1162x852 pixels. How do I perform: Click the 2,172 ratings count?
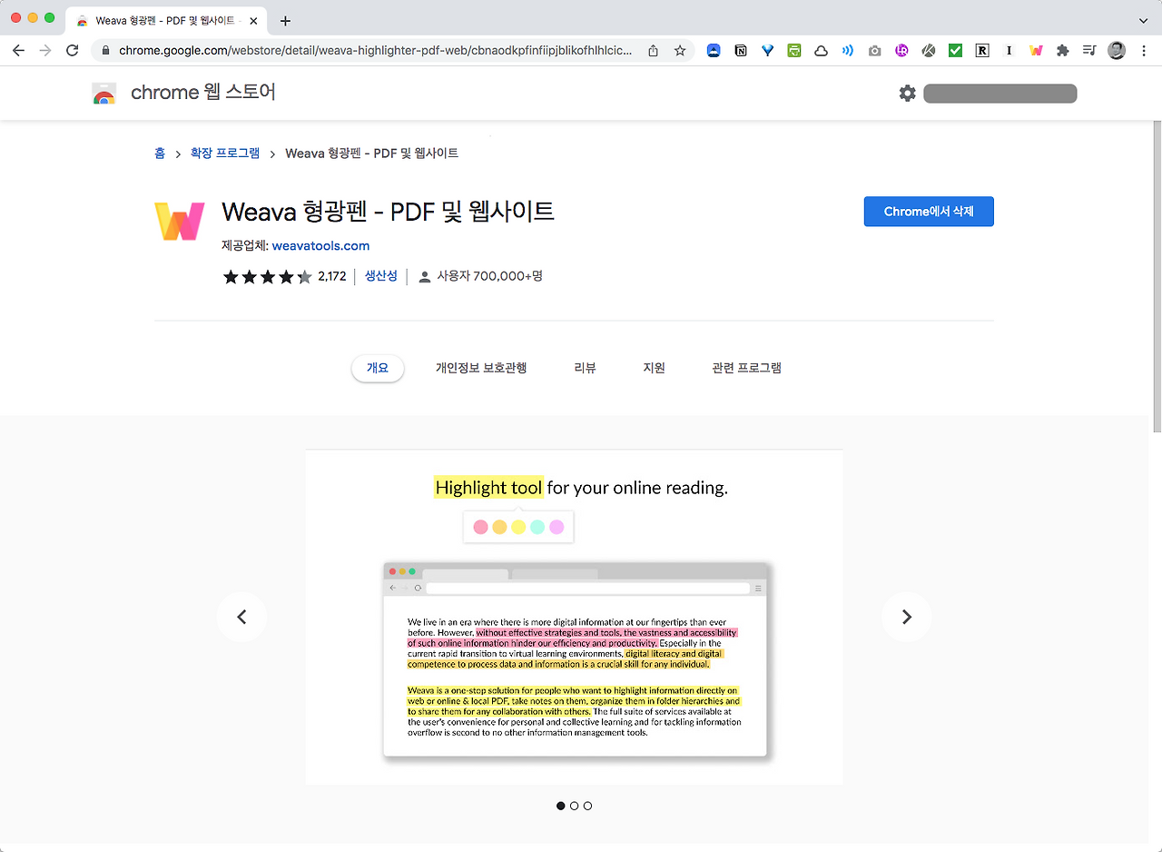[332, 276]
